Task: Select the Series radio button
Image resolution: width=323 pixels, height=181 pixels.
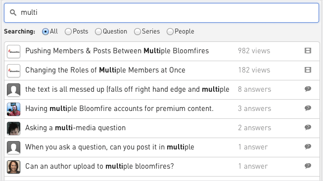Action: coord(138,32)
